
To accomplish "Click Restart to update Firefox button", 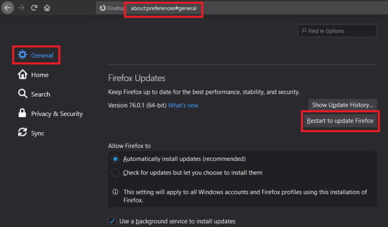I will pyautogui.click(x=340, y=120).
